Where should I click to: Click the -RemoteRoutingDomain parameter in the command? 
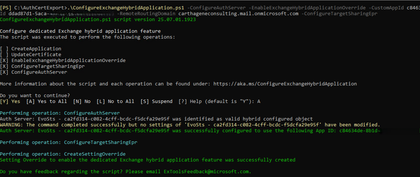144,14
